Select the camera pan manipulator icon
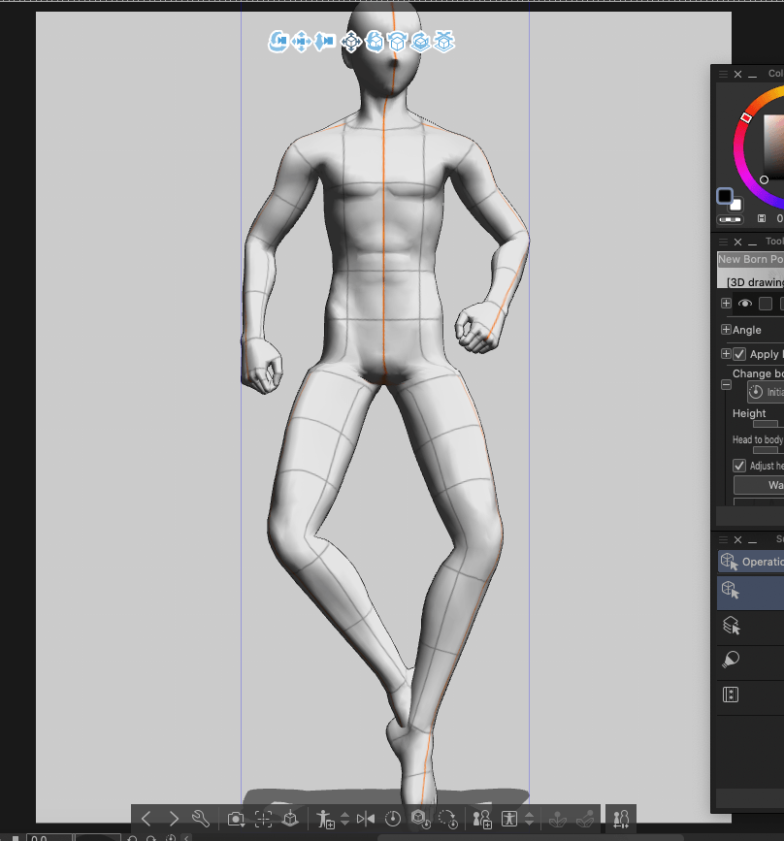784x841 pixels. point(301,42)
